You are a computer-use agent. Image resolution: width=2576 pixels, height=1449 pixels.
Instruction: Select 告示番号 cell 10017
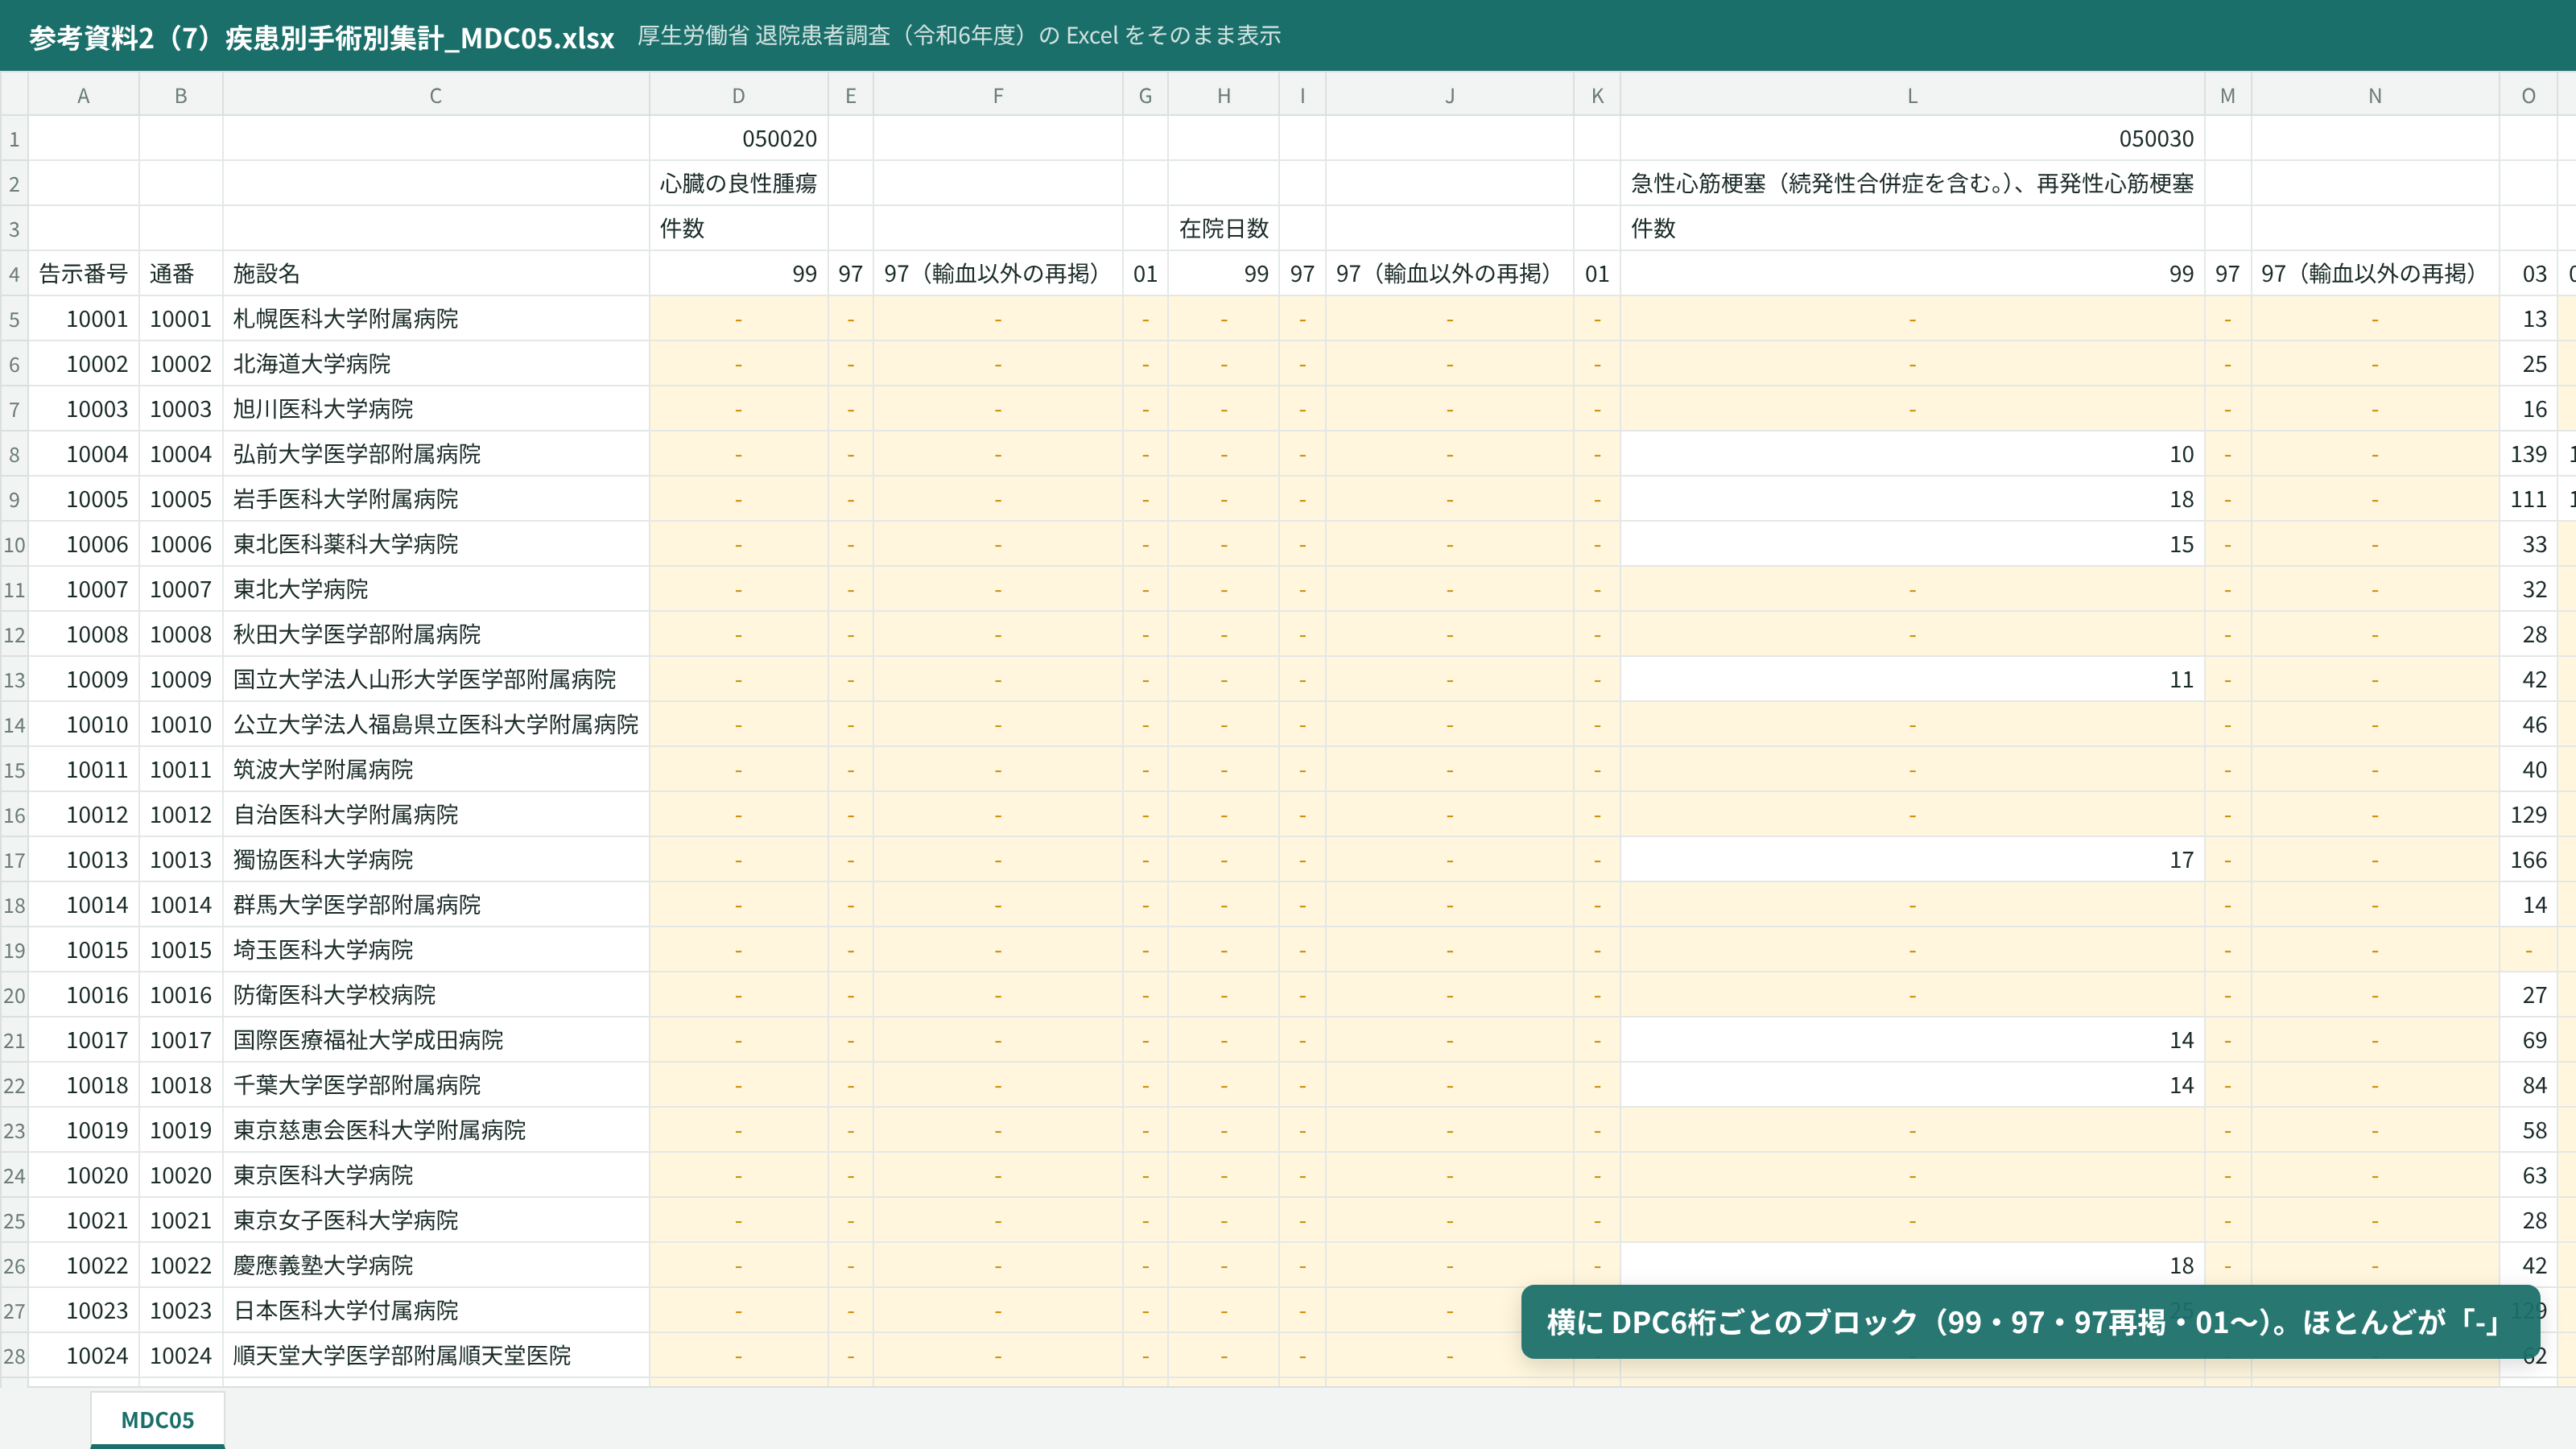coord(83,1040)
